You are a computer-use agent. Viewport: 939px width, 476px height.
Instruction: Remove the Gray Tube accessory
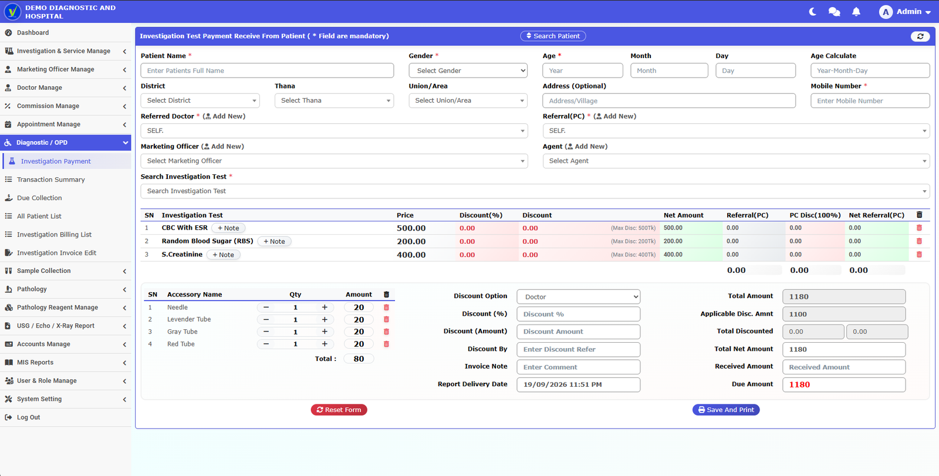click(x=386, y=332)
